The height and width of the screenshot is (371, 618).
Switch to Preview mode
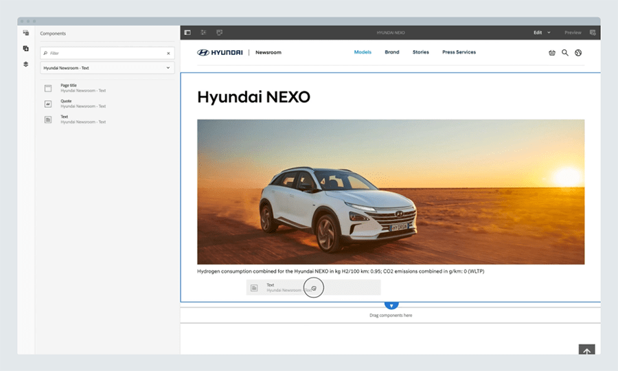point(572,32)
